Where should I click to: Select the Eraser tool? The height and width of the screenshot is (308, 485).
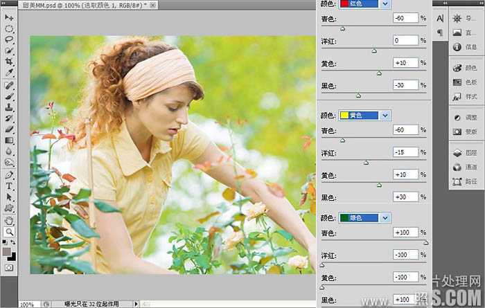coord(9,129)
